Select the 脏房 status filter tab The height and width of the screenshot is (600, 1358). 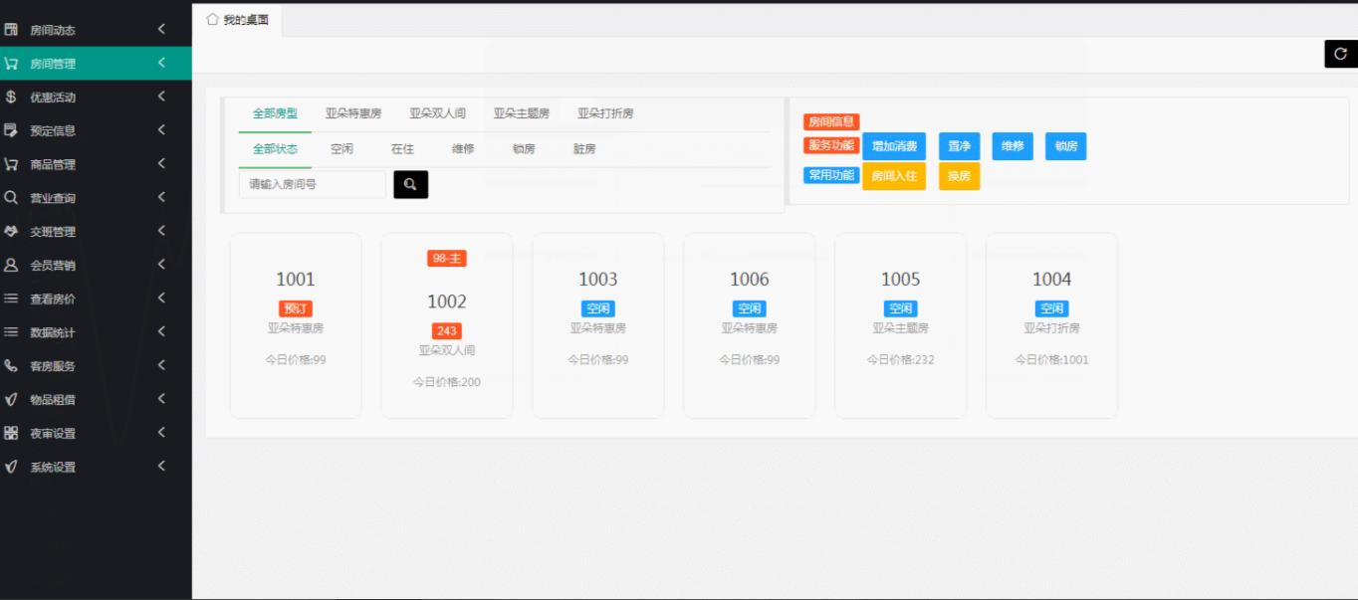pyautogui.click(x=584, y=149)
